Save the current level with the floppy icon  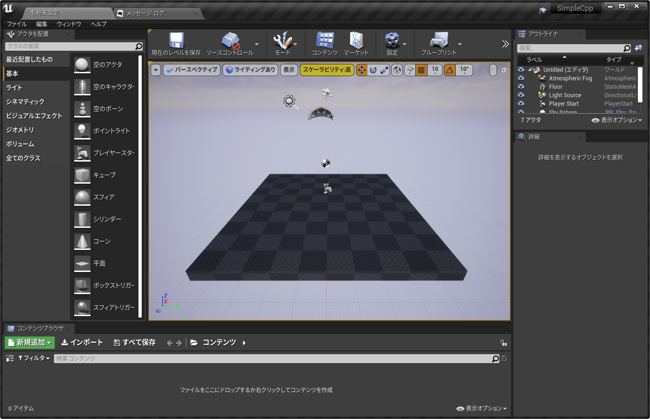tap(176, 40)
